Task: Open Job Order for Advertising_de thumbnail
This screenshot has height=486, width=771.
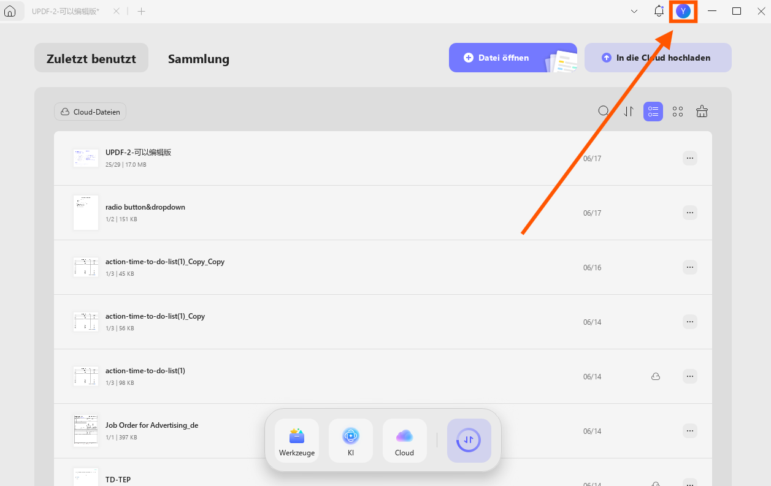Action: tap(86, 431)
